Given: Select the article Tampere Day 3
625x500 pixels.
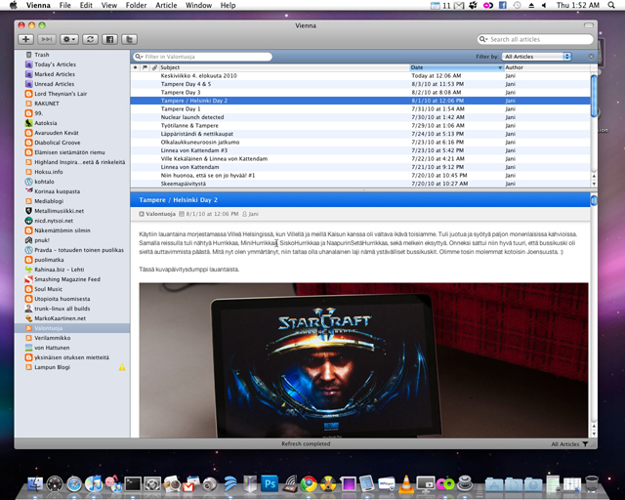Looking at the screenshot, I should 360,92.
